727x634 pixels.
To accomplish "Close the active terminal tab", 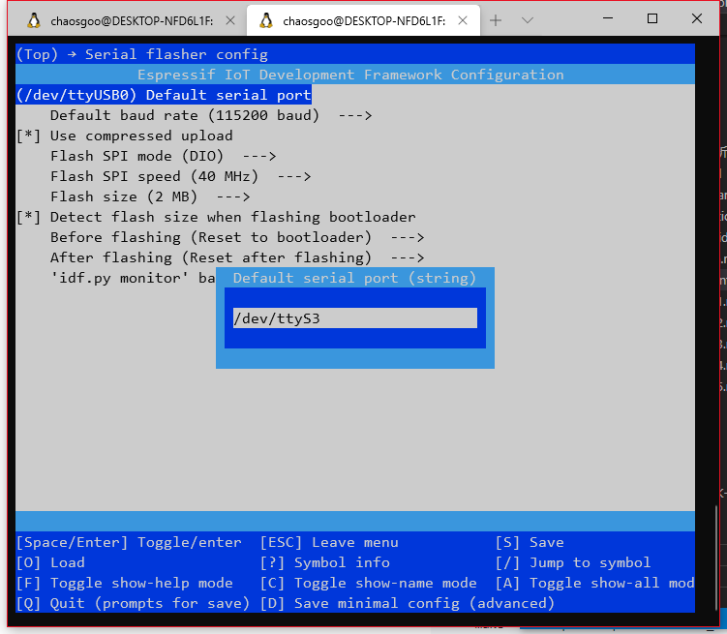I will click(x=462, y=20).
